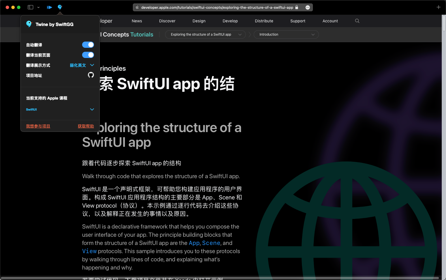
Task: Click the 我想参与项目 link
Action: tap(38, 126)
